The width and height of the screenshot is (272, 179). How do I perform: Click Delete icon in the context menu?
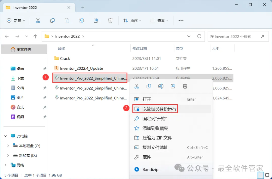[x=185, y=86]
